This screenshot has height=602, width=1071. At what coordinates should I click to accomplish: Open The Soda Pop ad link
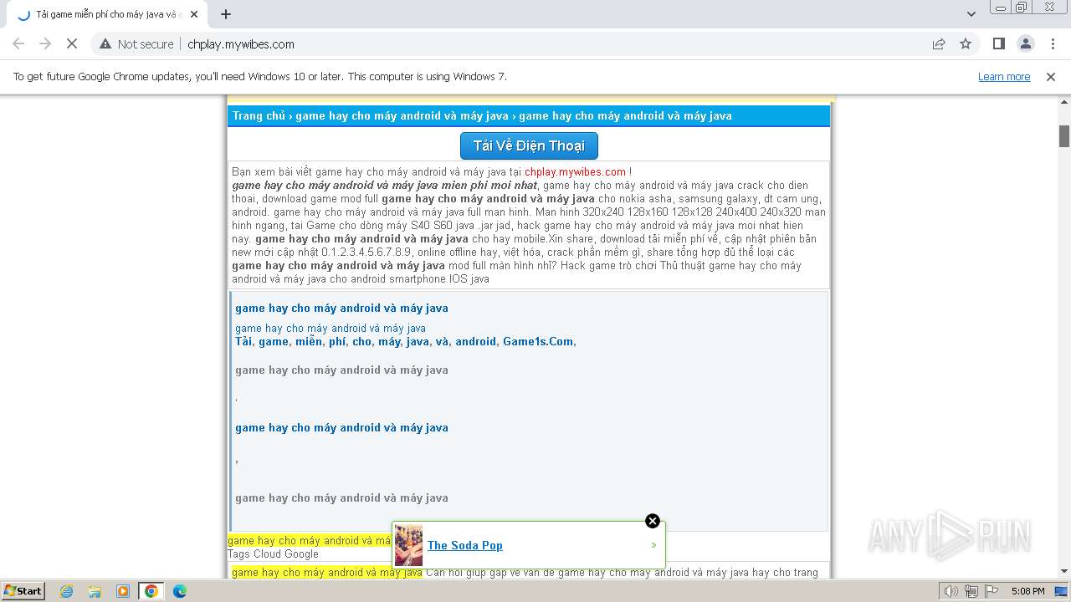[465, 545]
